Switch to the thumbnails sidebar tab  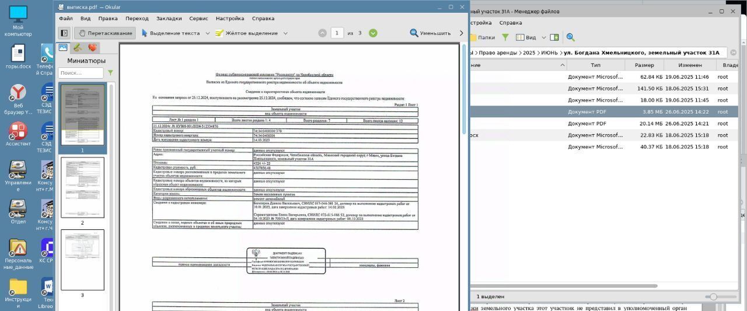[63, 48]
